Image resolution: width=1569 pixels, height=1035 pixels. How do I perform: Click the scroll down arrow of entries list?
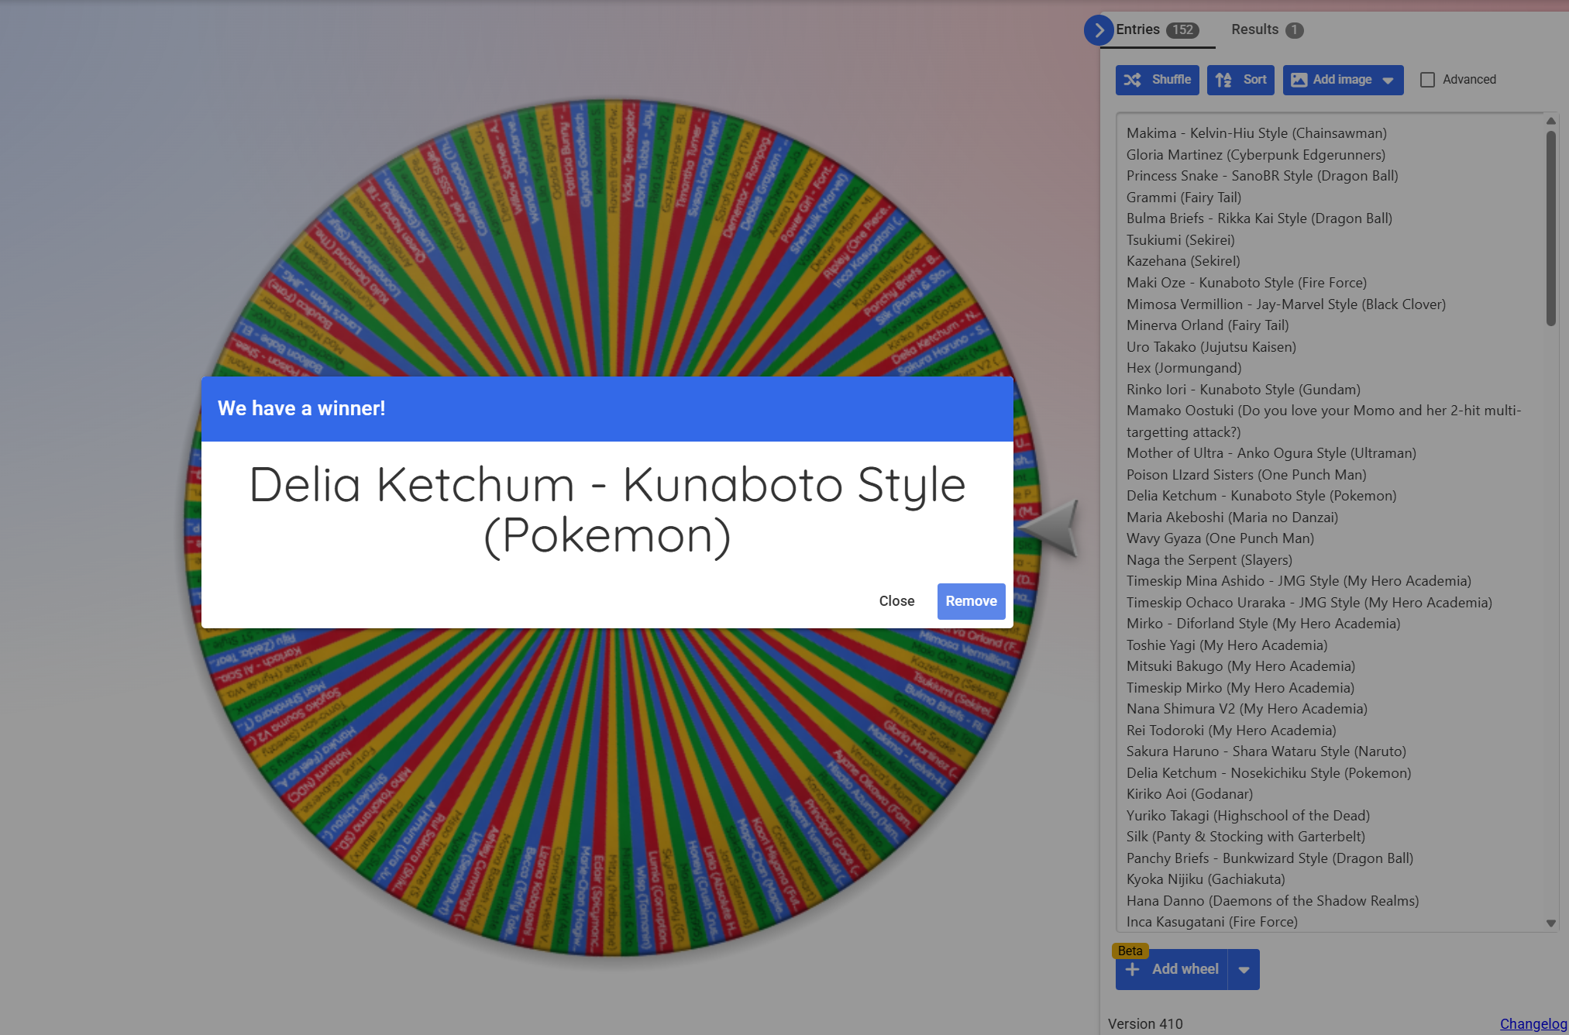pos(1550,923)
